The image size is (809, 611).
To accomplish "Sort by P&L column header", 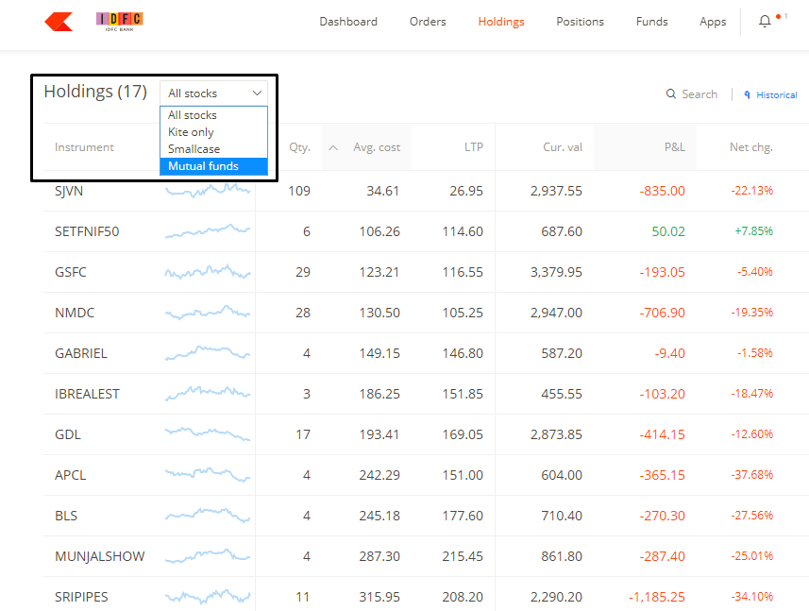I will [674, 147].
